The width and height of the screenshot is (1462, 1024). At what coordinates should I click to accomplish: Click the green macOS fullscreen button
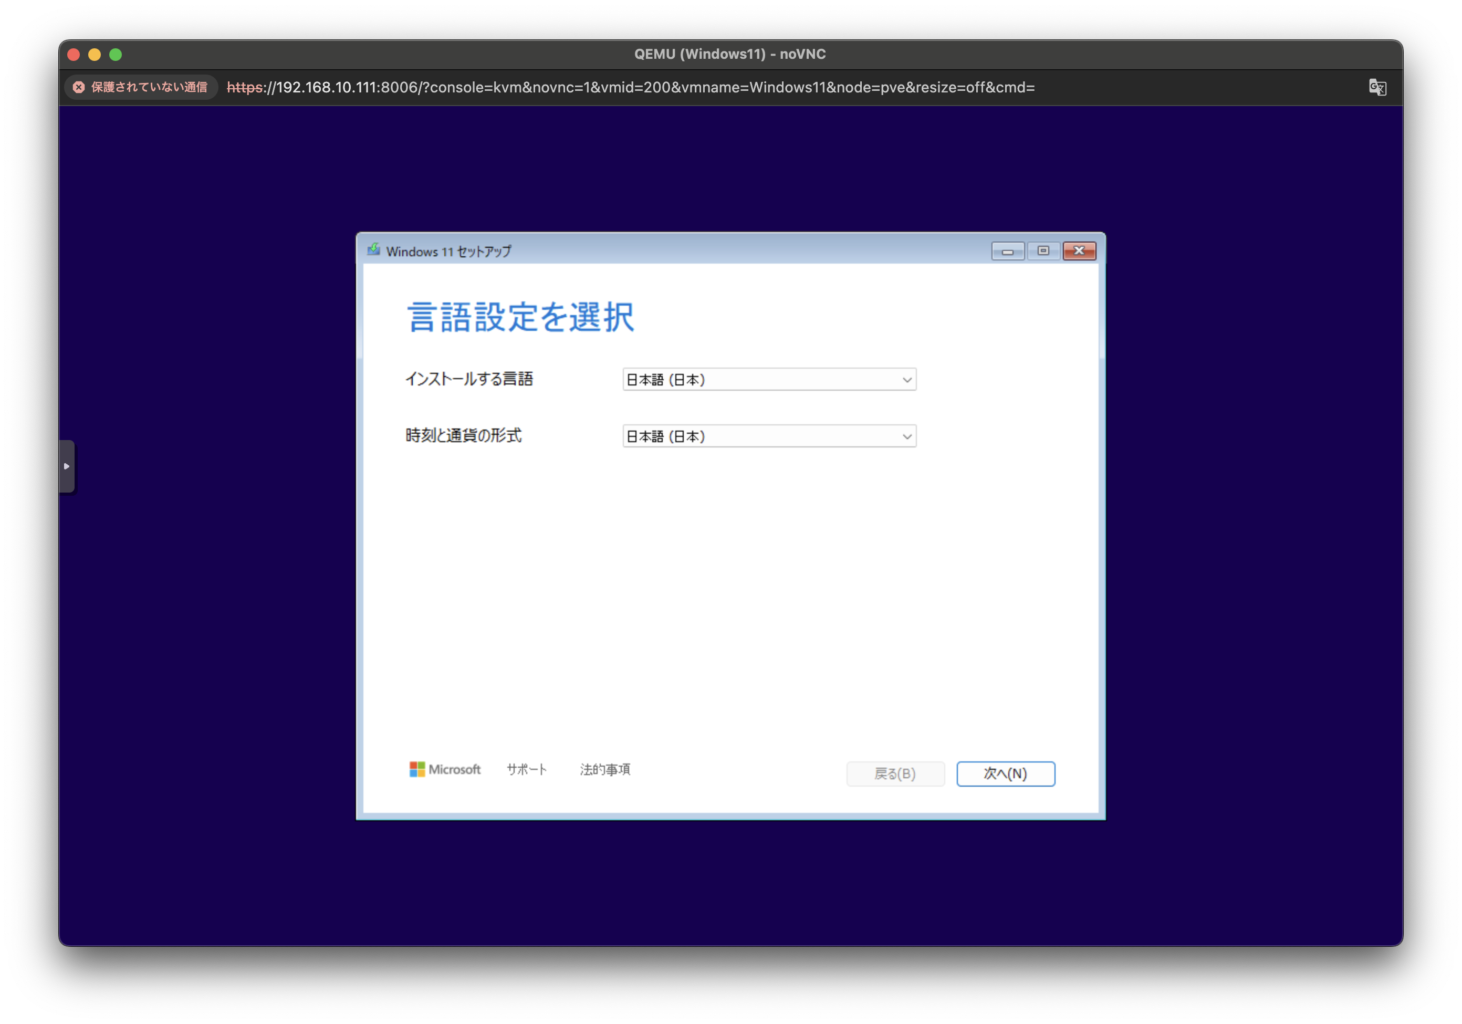(x=115, y=55)
